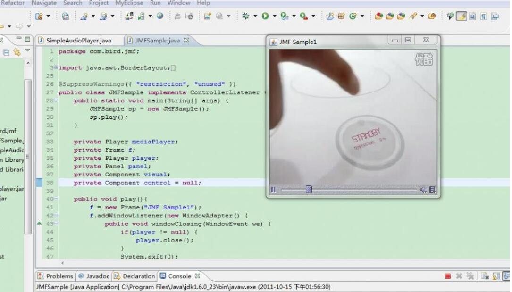512x292 pixels.
Task: Pause playback in the JMF Sample1 player
Action: 273,189
